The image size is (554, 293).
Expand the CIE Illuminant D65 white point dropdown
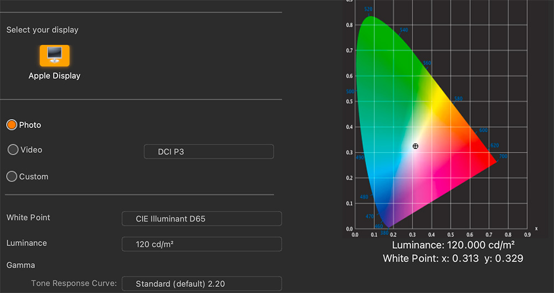click(201, 219)
